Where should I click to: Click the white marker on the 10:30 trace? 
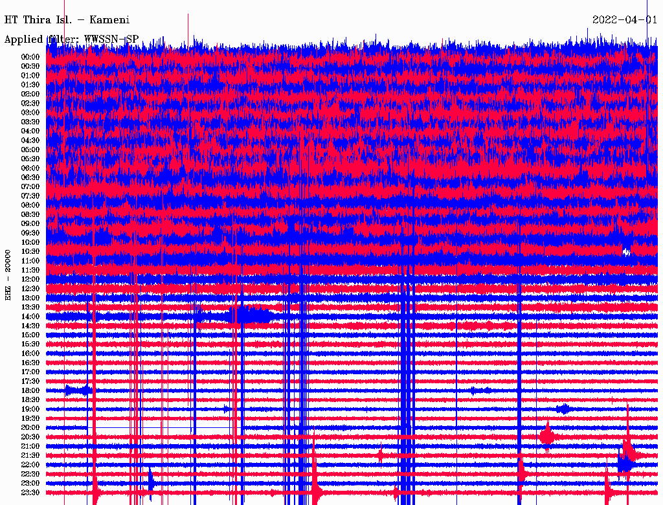click(x=626, y=252)
